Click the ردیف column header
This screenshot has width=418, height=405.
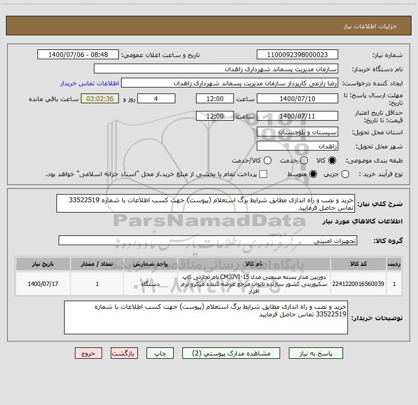click(394, 264)
